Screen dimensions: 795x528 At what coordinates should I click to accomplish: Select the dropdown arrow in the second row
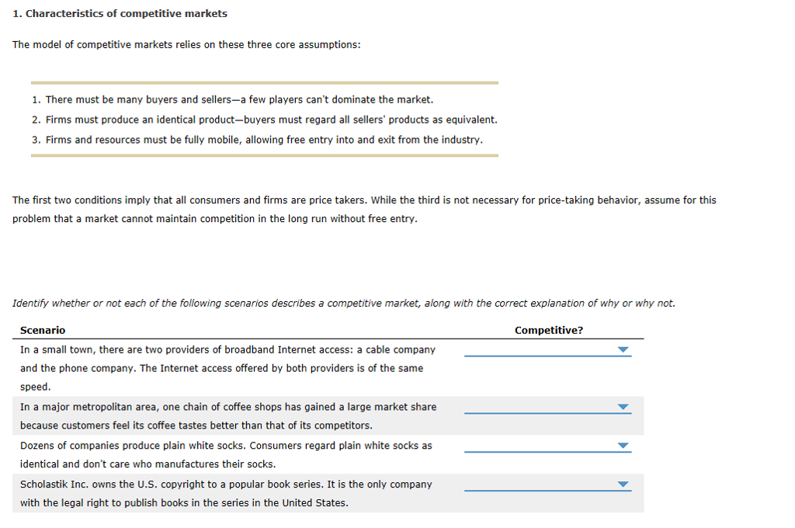[623, 406]
